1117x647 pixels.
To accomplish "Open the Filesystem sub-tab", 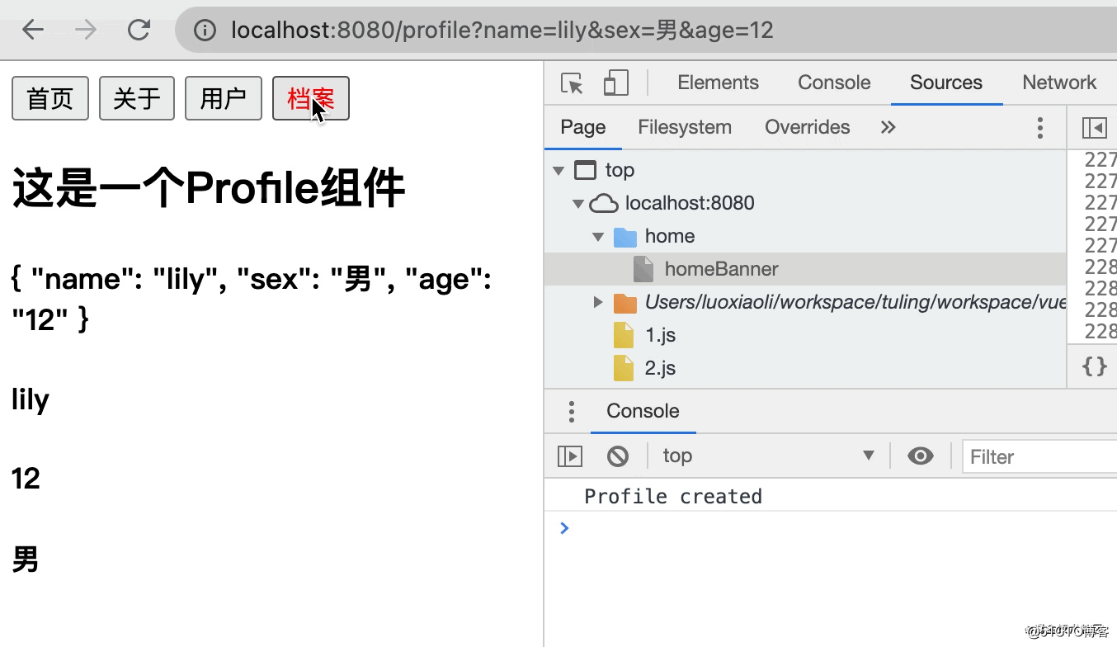I will pyautogui.click(x=685, y=127).
